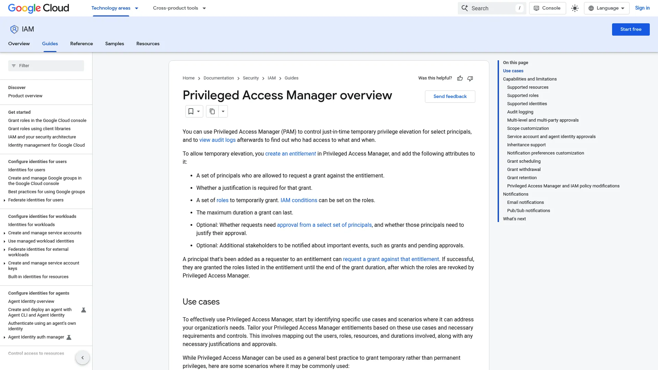Click IAM in the breadcrumb trail

pyautogui.click(x=271, y=78)
